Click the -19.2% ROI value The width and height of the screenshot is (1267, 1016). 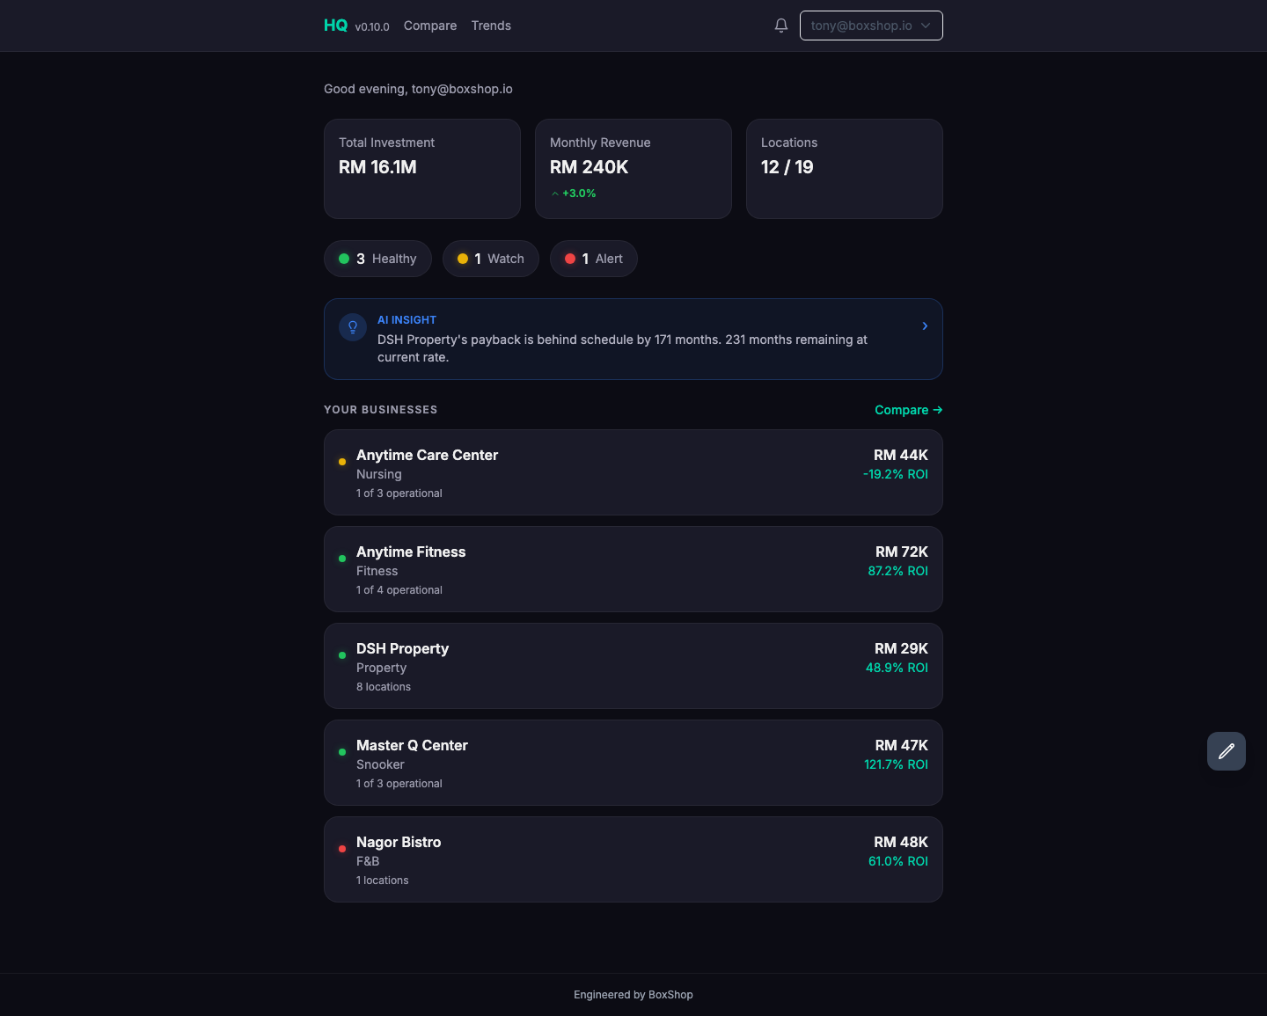[896, 474]
